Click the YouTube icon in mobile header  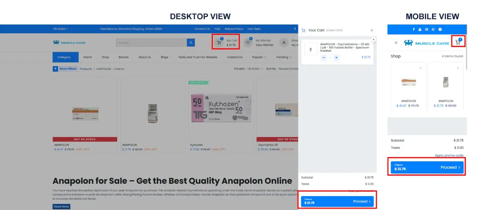click(420, 29)
